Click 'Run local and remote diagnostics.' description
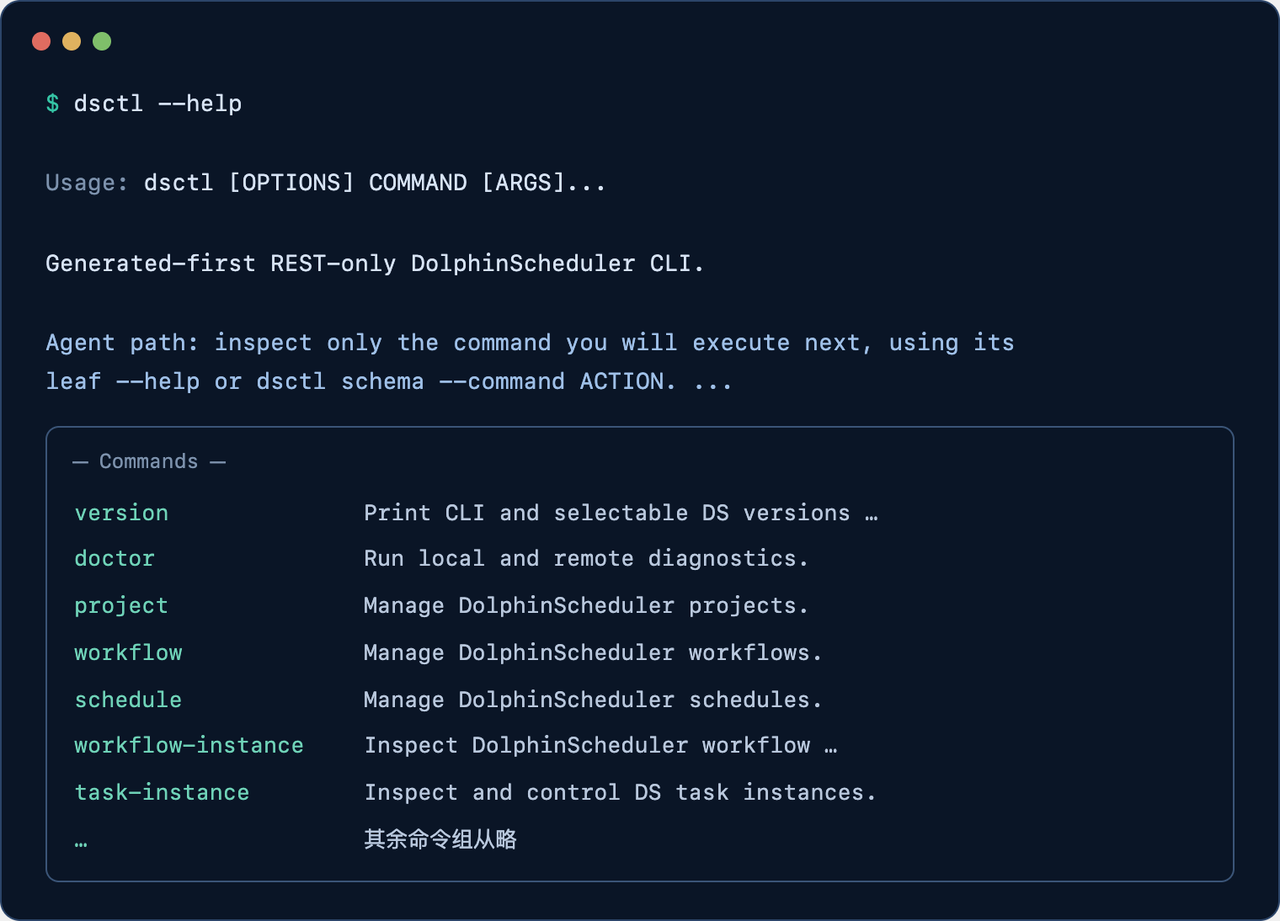1280x921 pixels. pos(586,558)
